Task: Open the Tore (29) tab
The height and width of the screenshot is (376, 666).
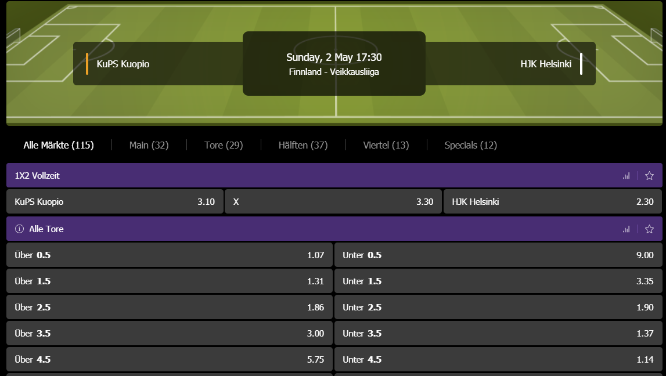Action: point(224,145)
